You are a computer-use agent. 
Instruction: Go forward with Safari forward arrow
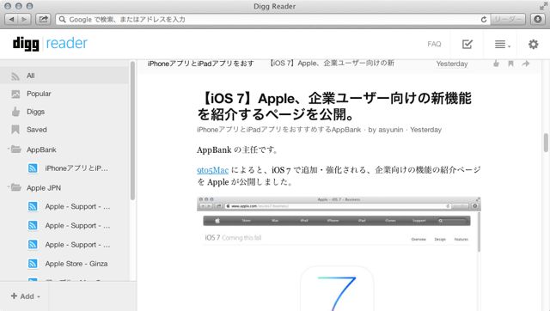(24, 19)
